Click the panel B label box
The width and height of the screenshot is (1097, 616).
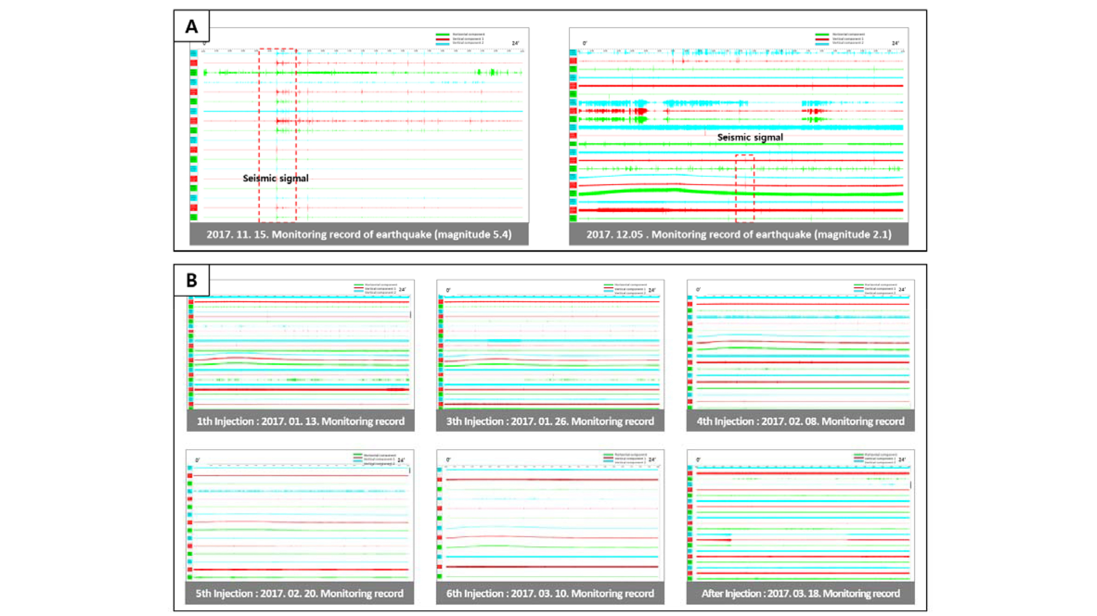click(x=191, y=280)
